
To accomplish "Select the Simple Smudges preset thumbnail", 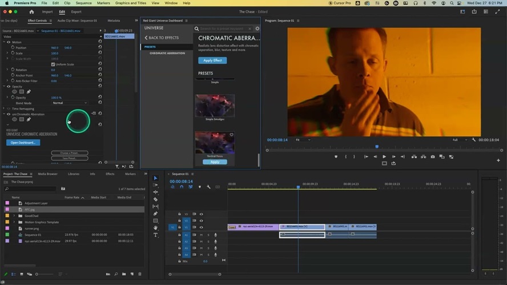I will [215, 105].
